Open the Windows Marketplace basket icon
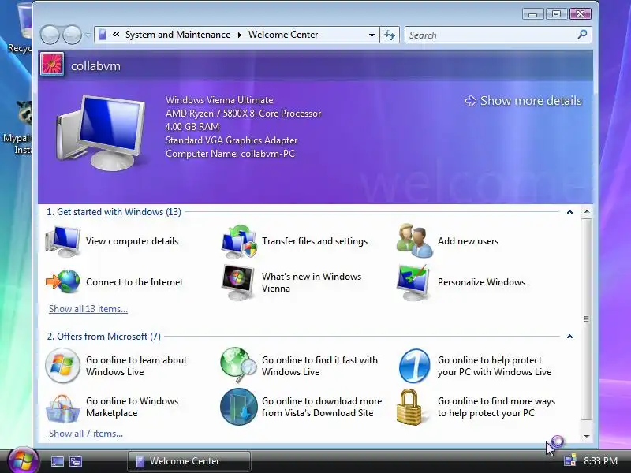The image size is (631, 473). (62, 408)
